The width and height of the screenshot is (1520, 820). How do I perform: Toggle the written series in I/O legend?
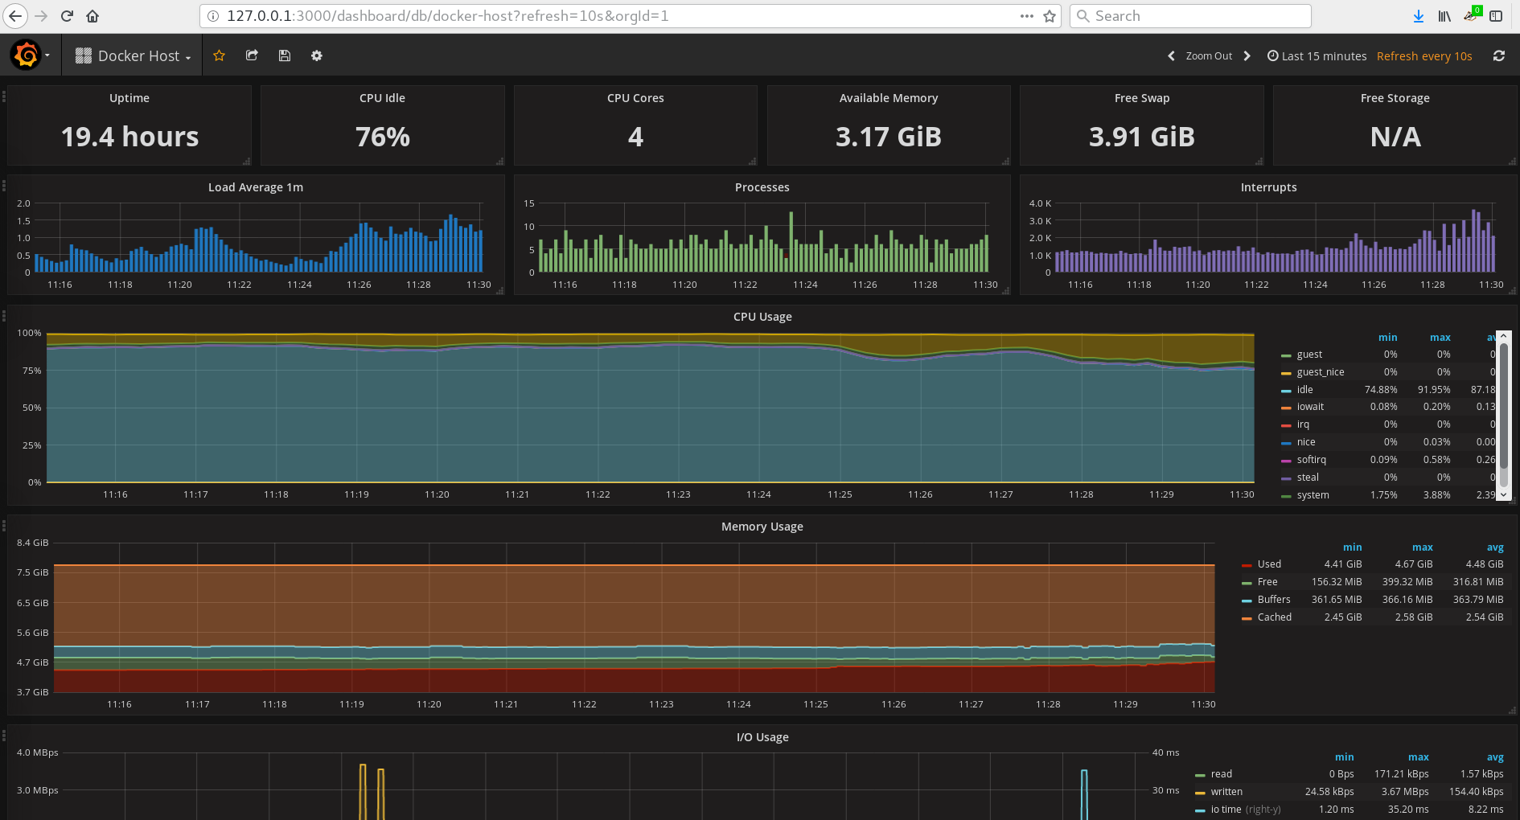[1226, 791]
